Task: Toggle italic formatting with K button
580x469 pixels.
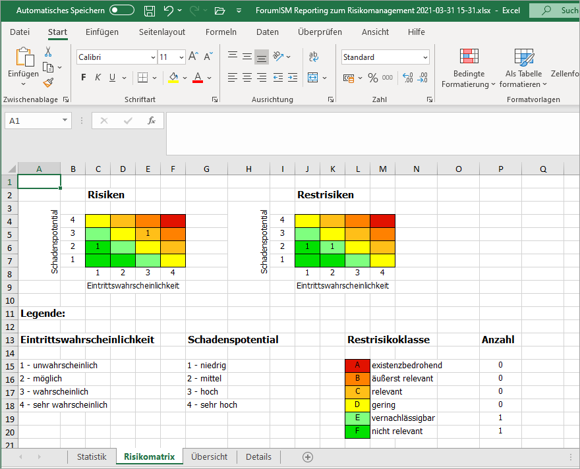Action: (x=98, y=78)
